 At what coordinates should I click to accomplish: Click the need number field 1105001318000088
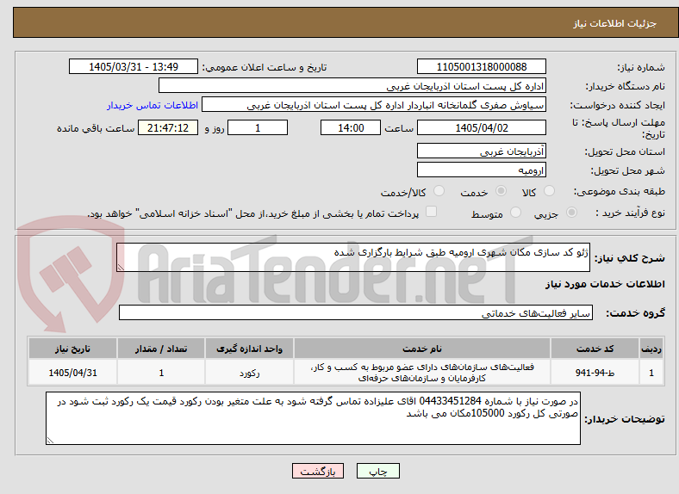click(481, 66)
